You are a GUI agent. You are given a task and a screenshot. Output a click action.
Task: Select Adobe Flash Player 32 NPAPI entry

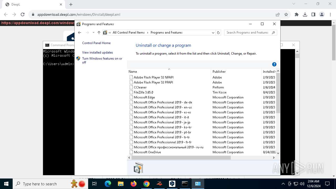[154, 77]
